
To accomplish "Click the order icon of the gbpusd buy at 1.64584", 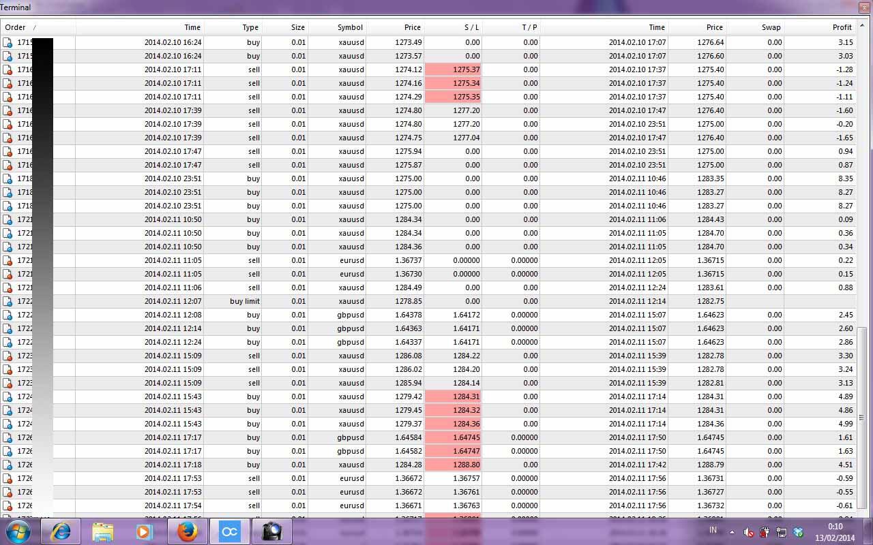I will pos(8,437).
